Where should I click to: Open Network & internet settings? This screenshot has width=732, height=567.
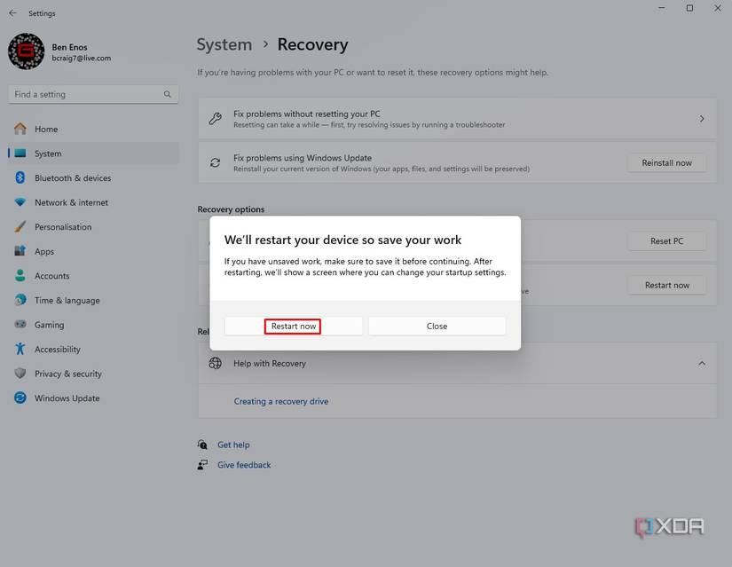click(93, 202)
